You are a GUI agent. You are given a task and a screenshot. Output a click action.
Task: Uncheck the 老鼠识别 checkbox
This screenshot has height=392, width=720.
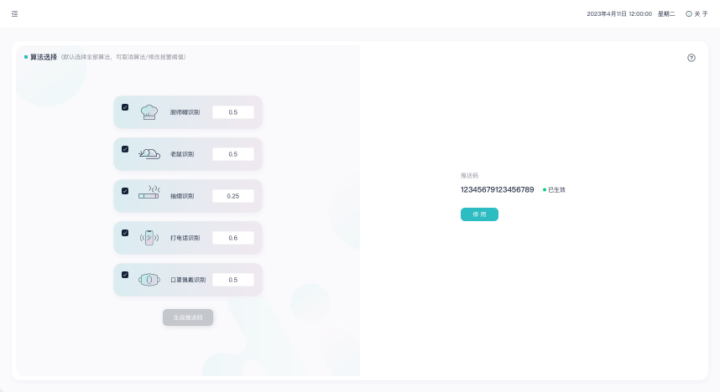coord(125,149)
